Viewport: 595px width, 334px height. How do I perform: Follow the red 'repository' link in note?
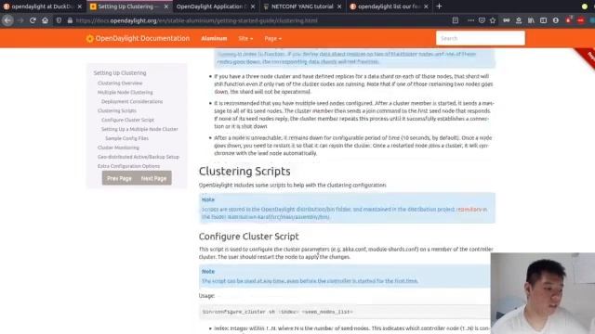coord(469,209)
